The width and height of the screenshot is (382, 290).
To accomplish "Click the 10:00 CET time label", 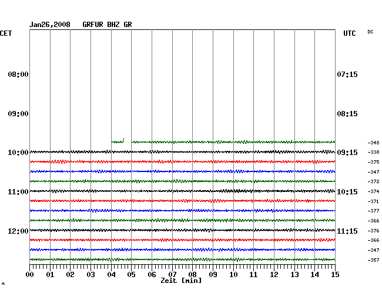I will click(x=18, y=153).
